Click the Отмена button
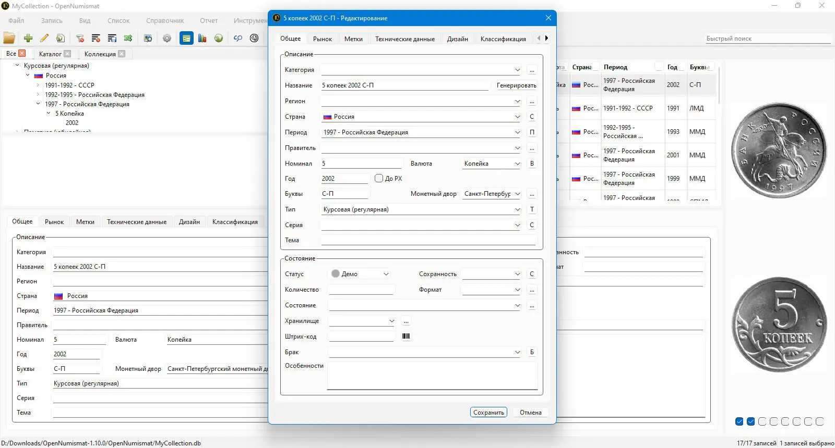The height and width of the screenshot is (448, 835). point(531,412)
